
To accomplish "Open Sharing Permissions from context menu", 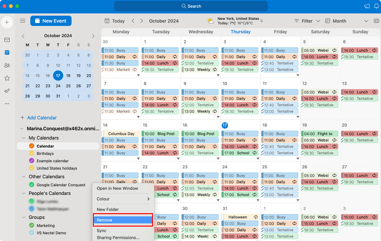I will point(123,237).
